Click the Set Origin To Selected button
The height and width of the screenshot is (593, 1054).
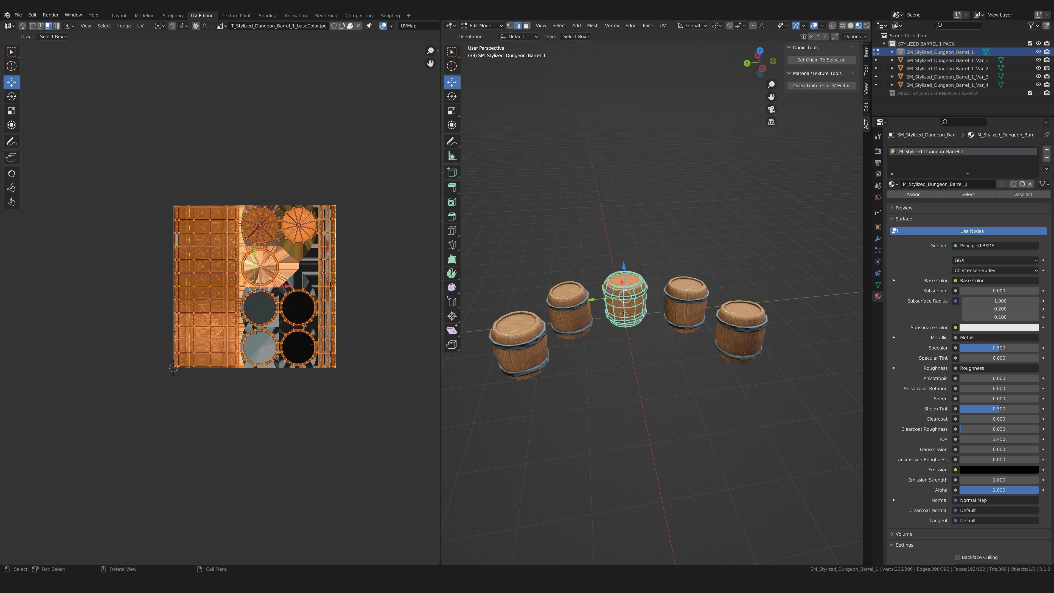[821, 60]
